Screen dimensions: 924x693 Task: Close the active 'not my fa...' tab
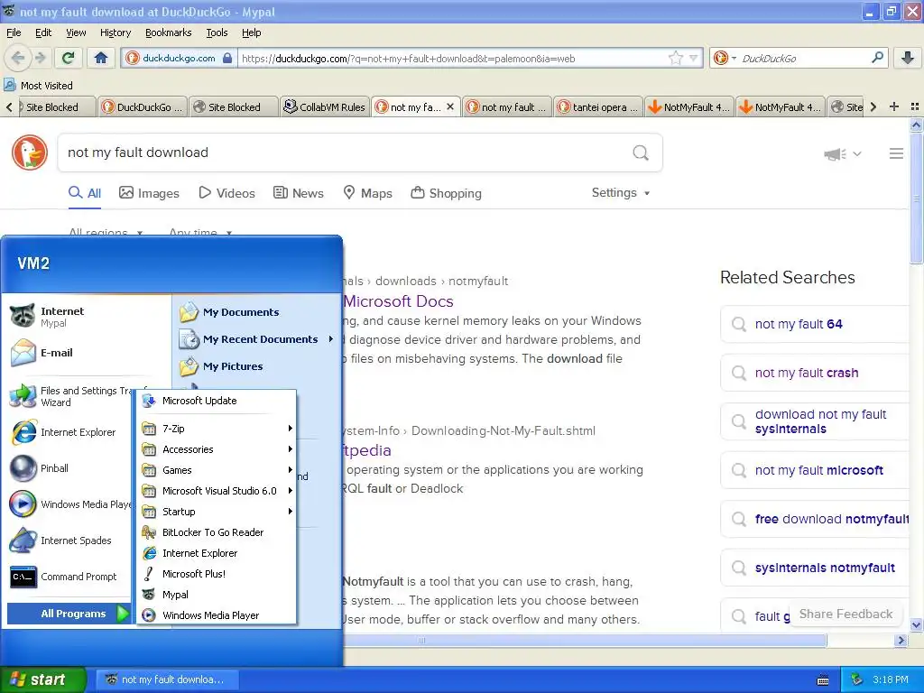tap(450, 106)
